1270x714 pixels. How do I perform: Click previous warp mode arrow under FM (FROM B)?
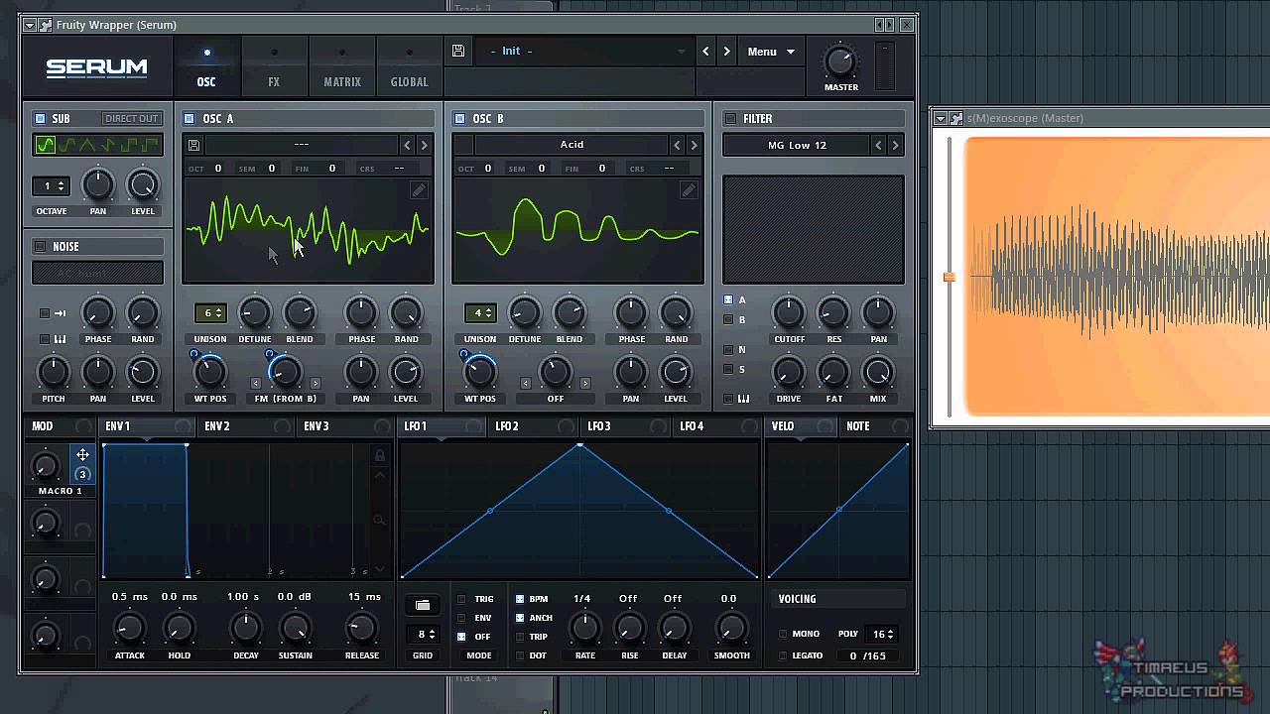coord(256,383)
